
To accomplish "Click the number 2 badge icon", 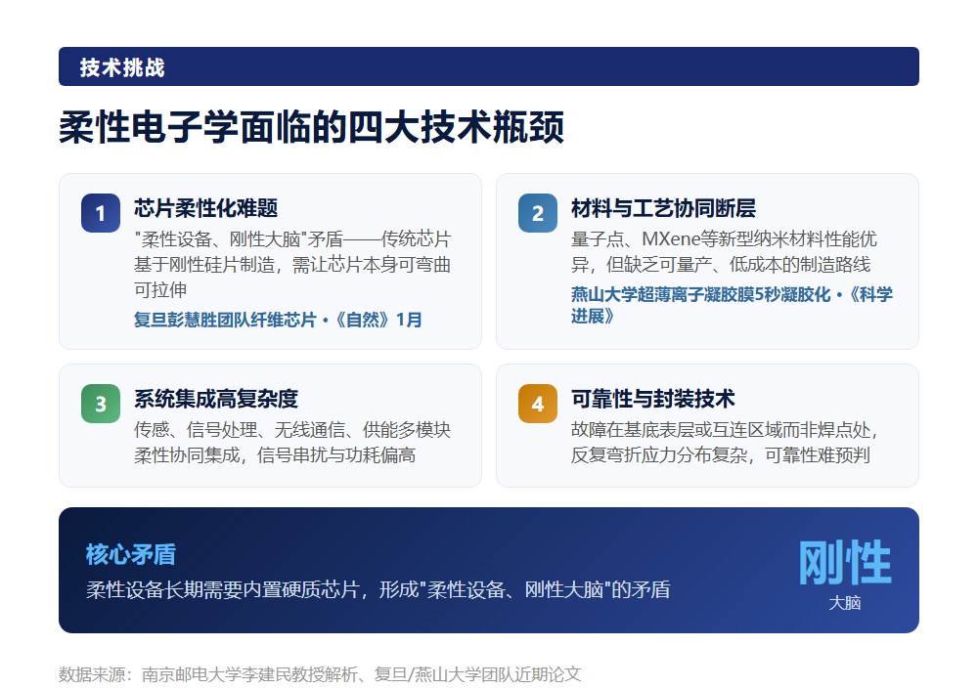I will point(538,213).
